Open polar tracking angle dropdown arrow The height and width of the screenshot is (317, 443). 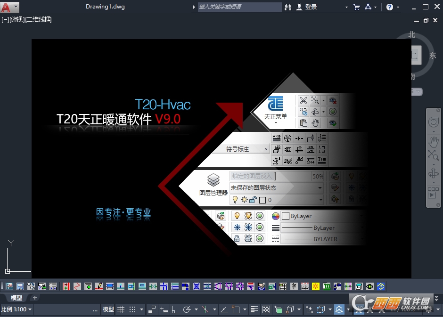pos(196,309)
